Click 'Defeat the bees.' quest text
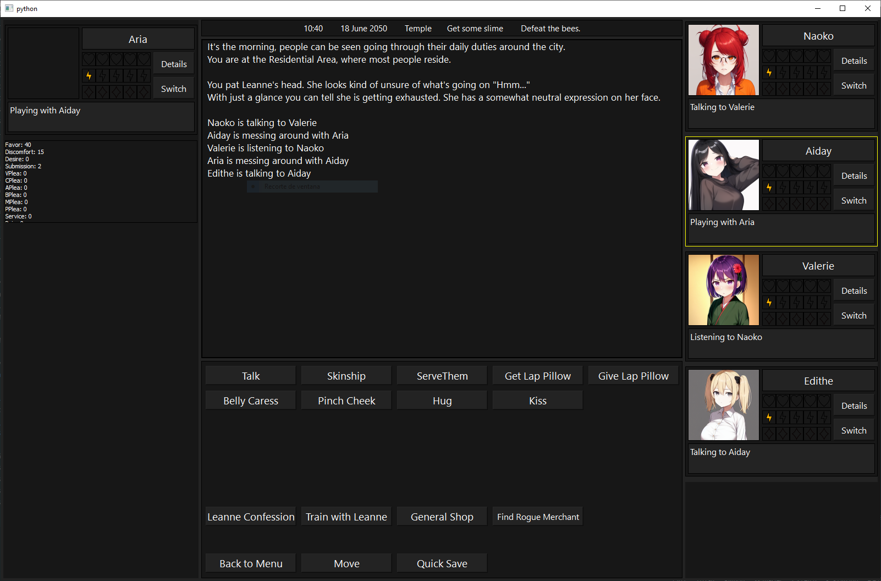 550,29
